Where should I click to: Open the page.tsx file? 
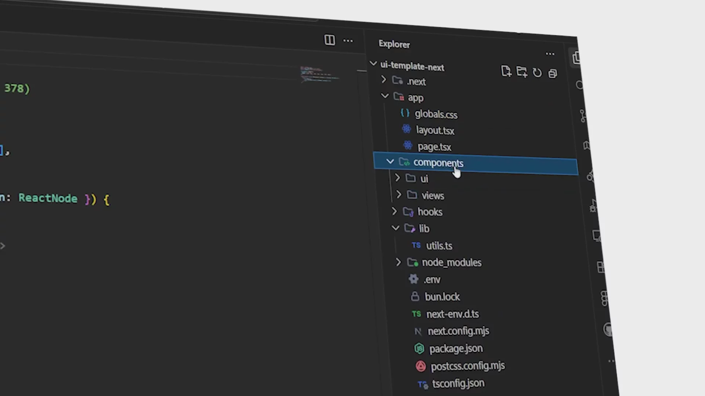click(434, 147)
